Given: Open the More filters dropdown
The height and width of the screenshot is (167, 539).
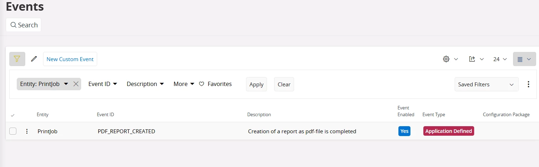Looking at the screenshot, I should coord(184,84).
